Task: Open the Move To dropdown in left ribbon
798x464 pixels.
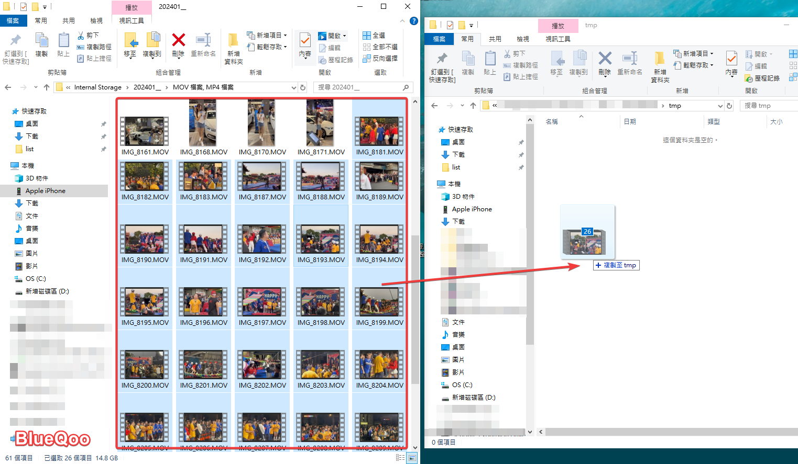Action: point(130,47)
